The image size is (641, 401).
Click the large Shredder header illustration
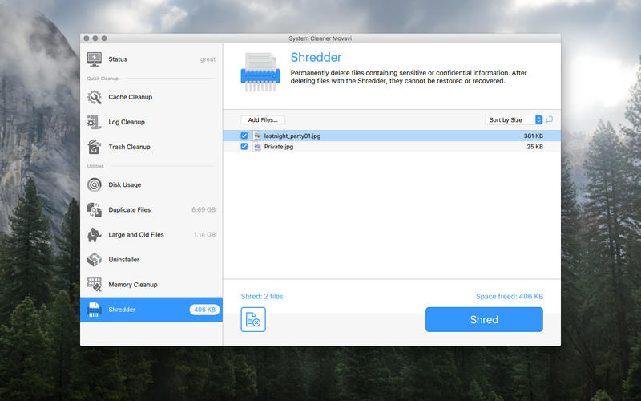click(260, 72)
